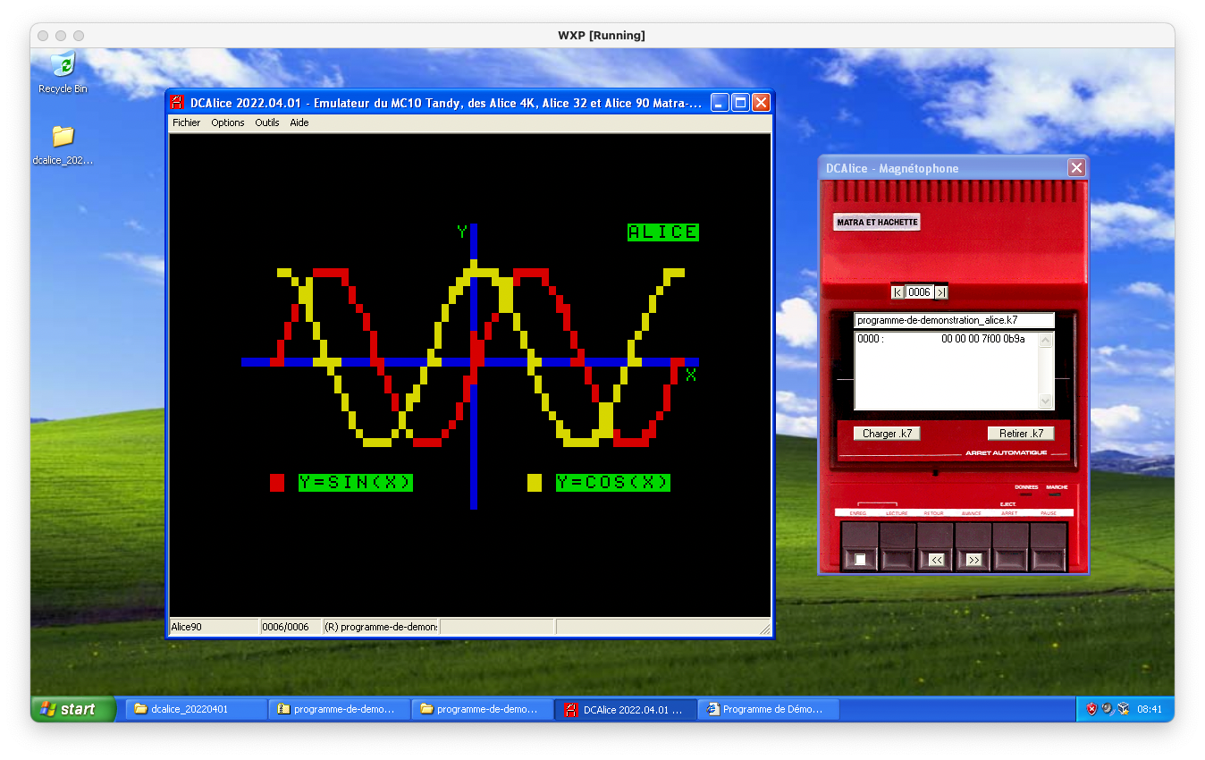Click the Y=SIN(X) legend label

point(356,483)
